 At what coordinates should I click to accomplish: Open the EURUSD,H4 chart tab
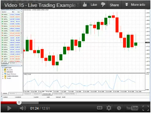point(37,94)
